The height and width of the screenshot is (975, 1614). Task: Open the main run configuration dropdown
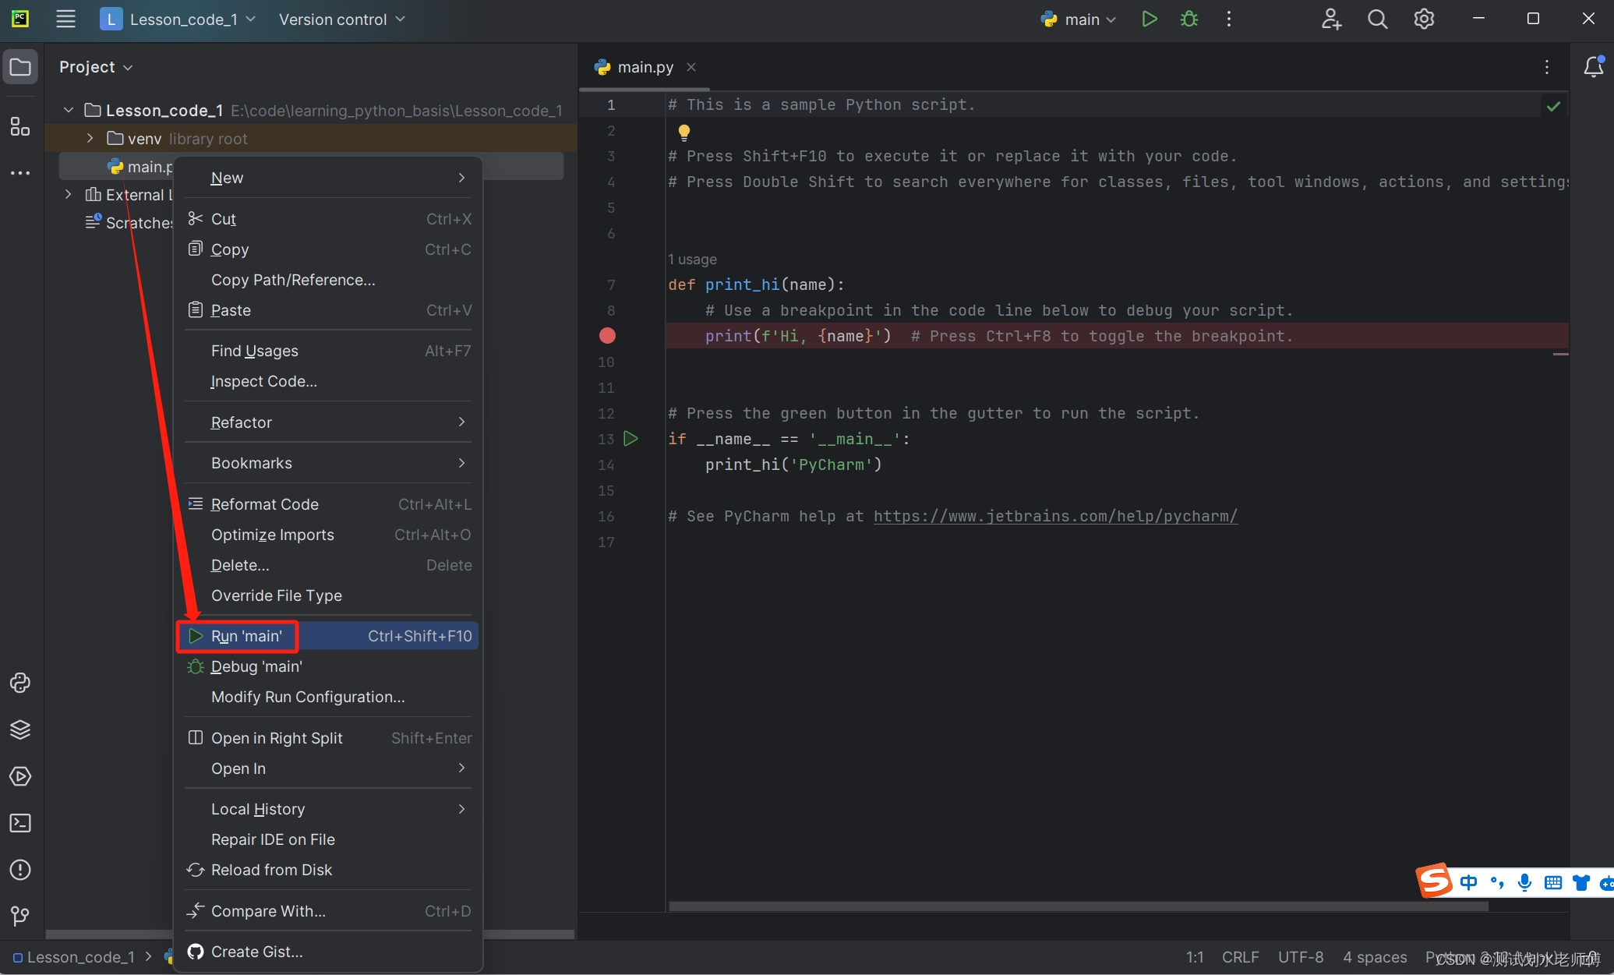(x=1079, y=19)
